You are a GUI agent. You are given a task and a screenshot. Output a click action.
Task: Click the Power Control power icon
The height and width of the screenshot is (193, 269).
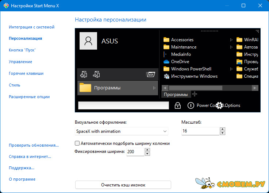[191, 105]
